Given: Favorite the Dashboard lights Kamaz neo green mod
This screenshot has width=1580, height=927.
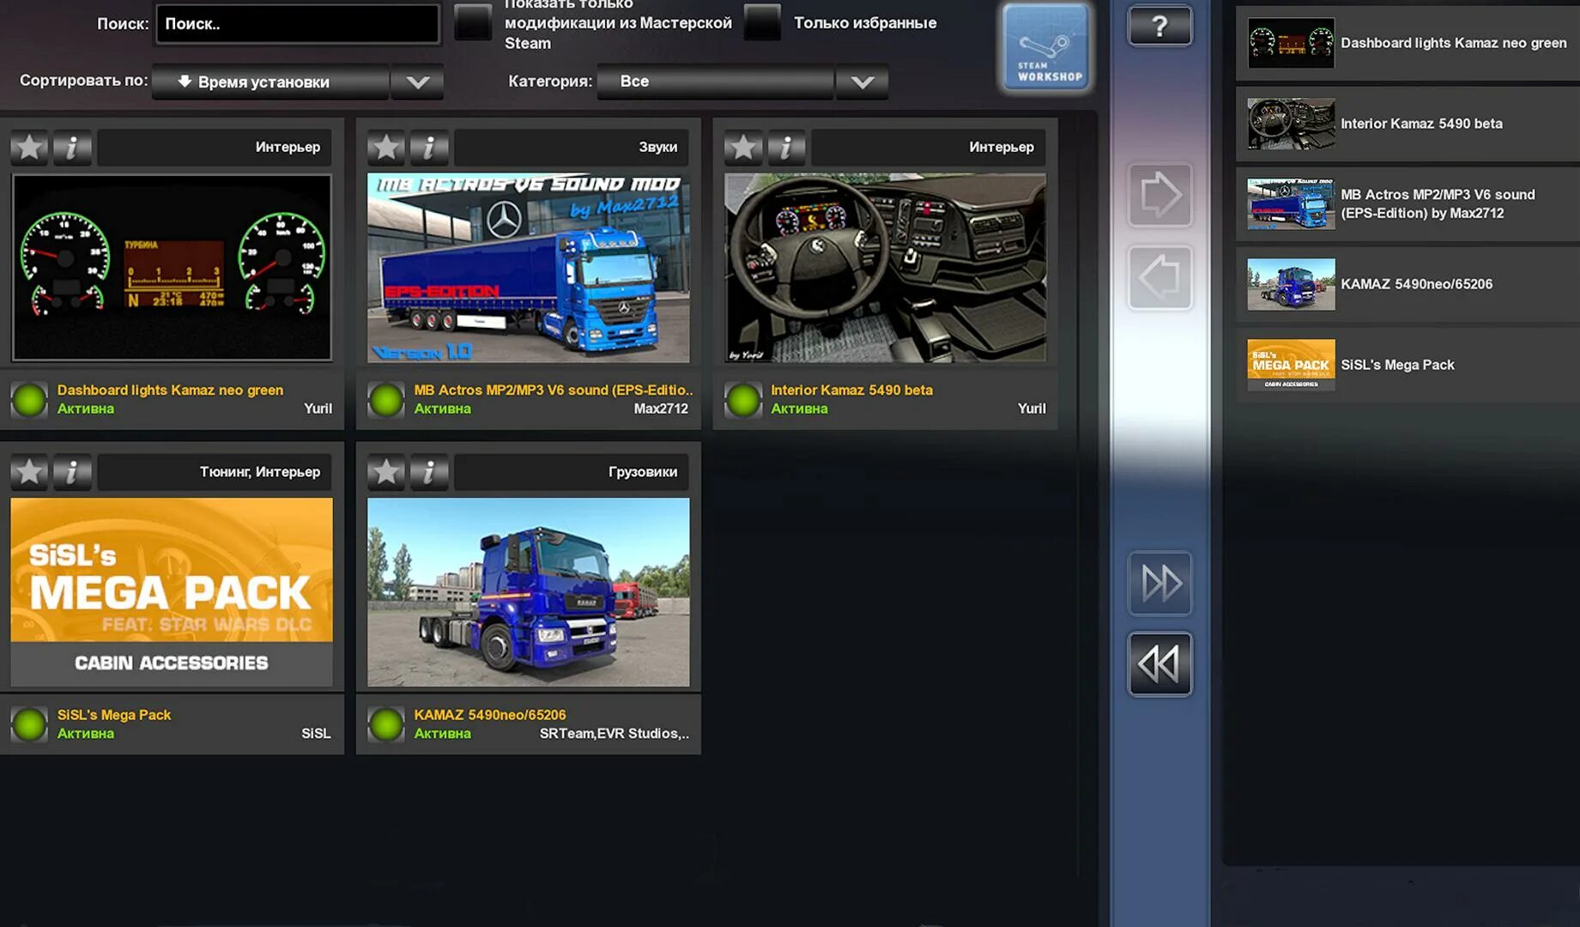Looking at the screenshot, I should point(29,148).
